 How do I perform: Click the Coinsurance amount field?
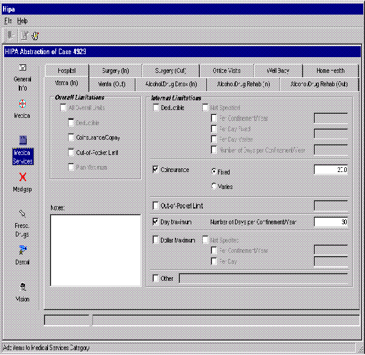coord(330,170)
